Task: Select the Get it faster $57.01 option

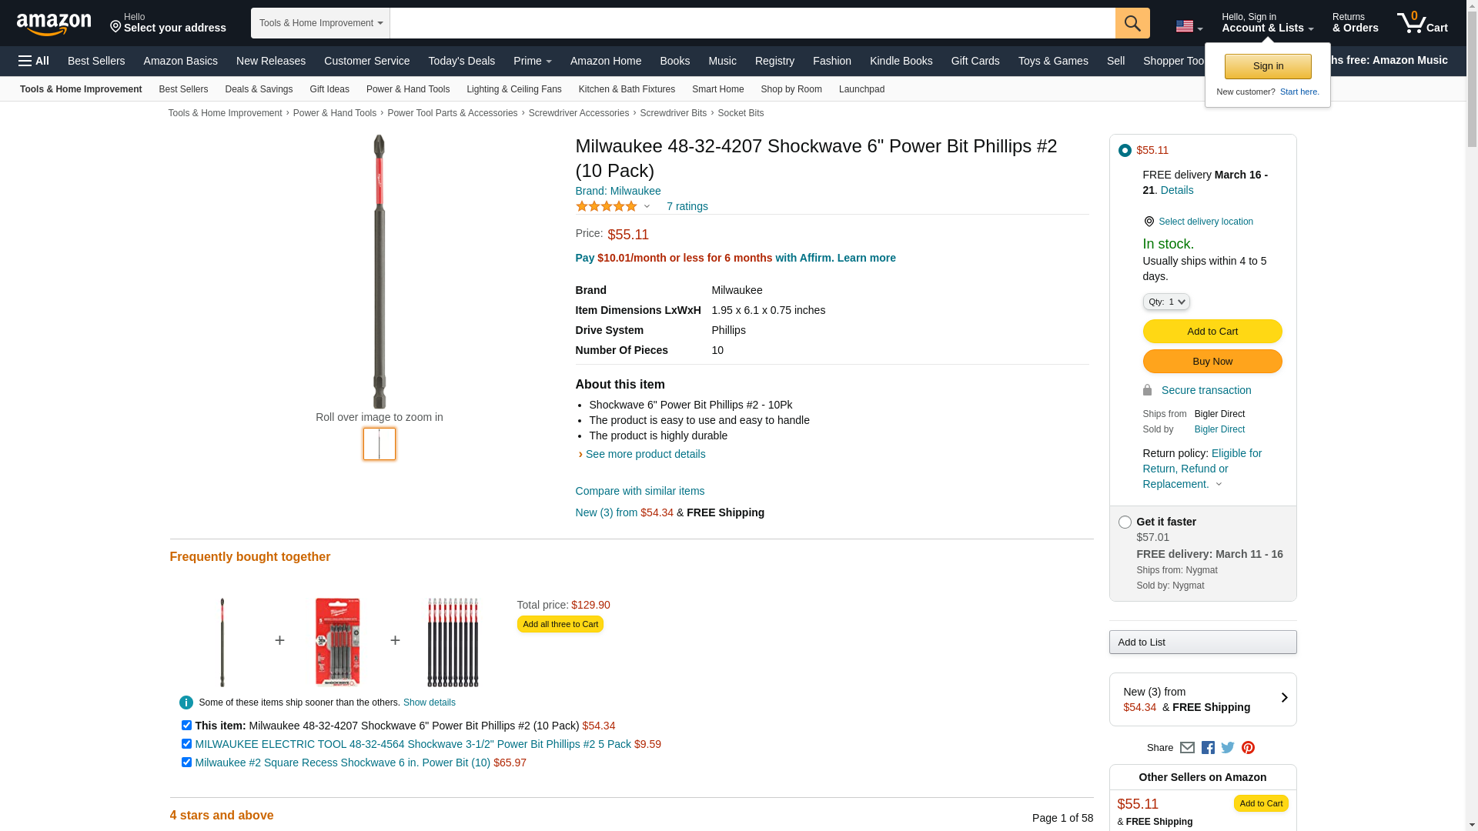Action: coord(1125,522)
